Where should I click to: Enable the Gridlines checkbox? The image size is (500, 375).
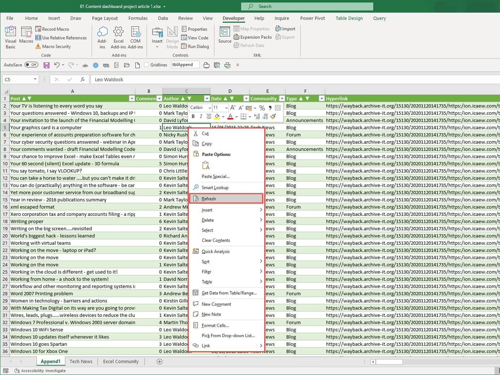(146, 65)
